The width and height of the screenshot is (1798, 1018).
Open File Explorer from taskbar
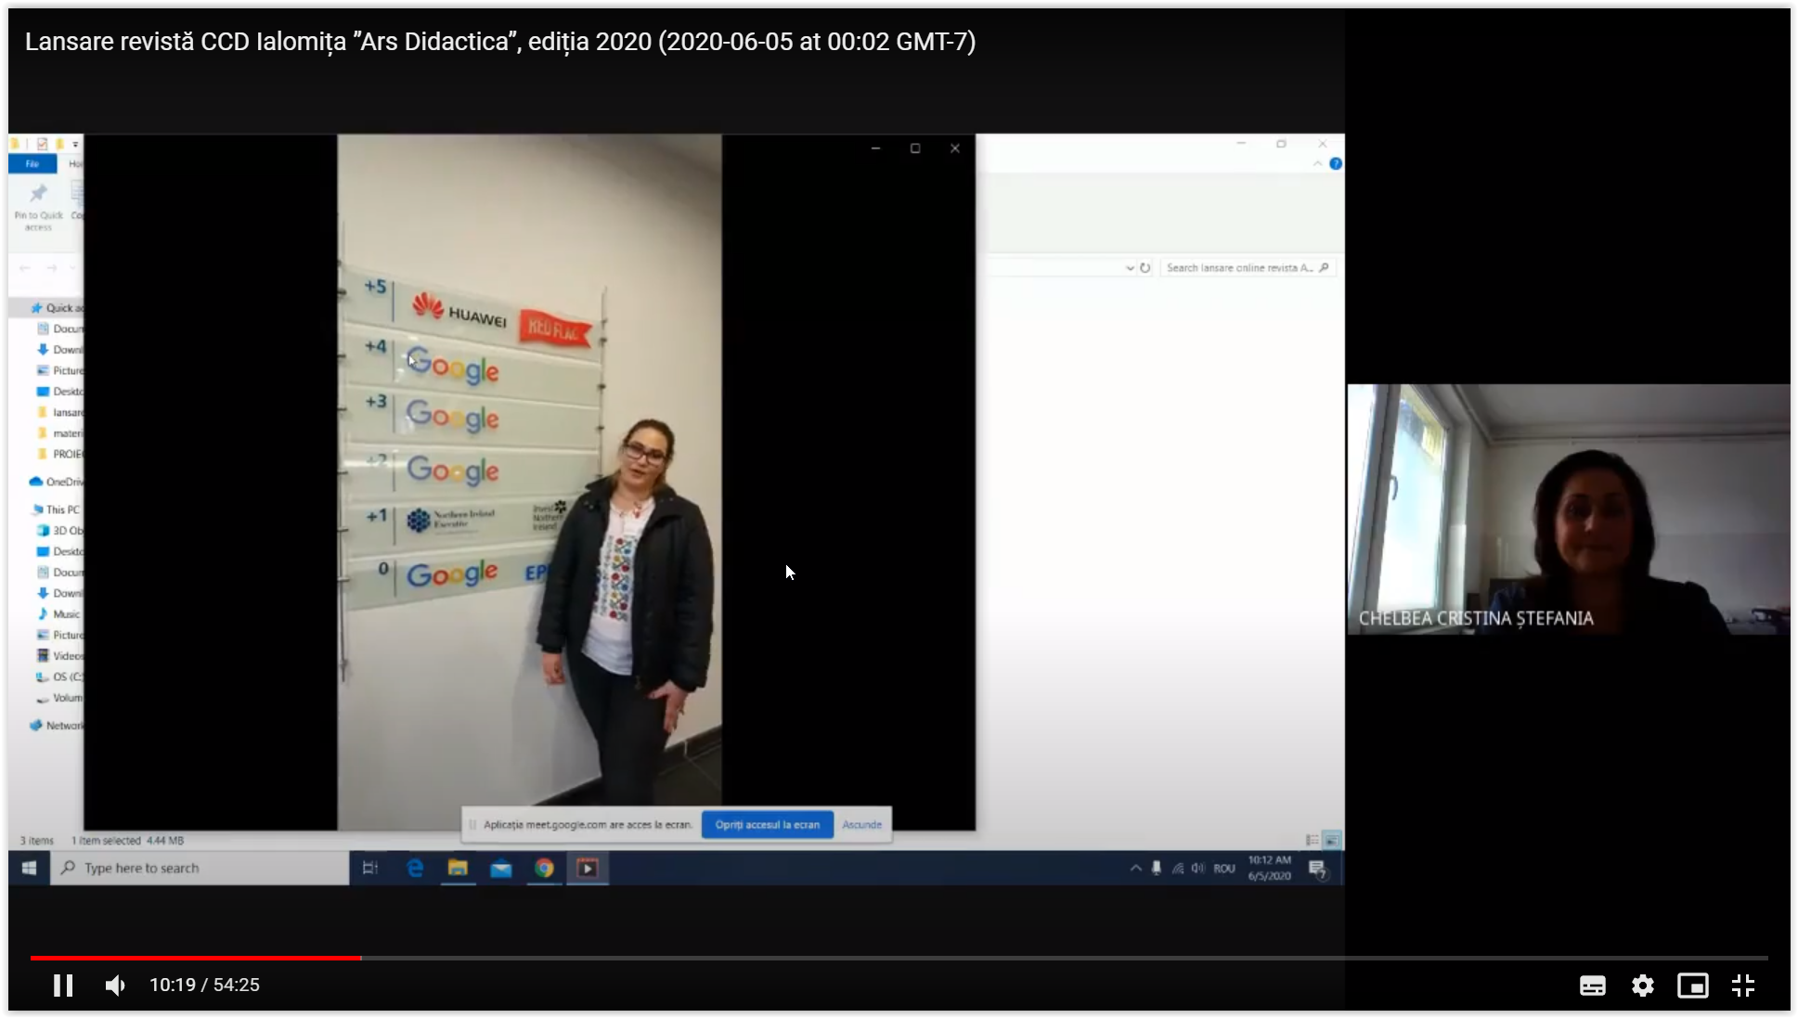458,868
